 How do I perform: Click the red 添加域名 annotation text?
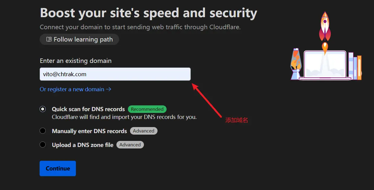237,120
